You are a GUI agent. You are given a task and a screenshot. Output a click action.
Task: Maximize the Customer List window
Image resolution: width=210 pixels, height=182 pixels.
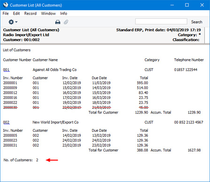point(187,5)
